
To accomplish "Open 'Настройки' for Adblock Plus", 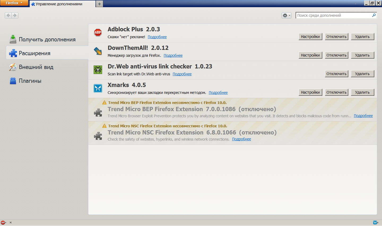I will [x=310, y=37].
